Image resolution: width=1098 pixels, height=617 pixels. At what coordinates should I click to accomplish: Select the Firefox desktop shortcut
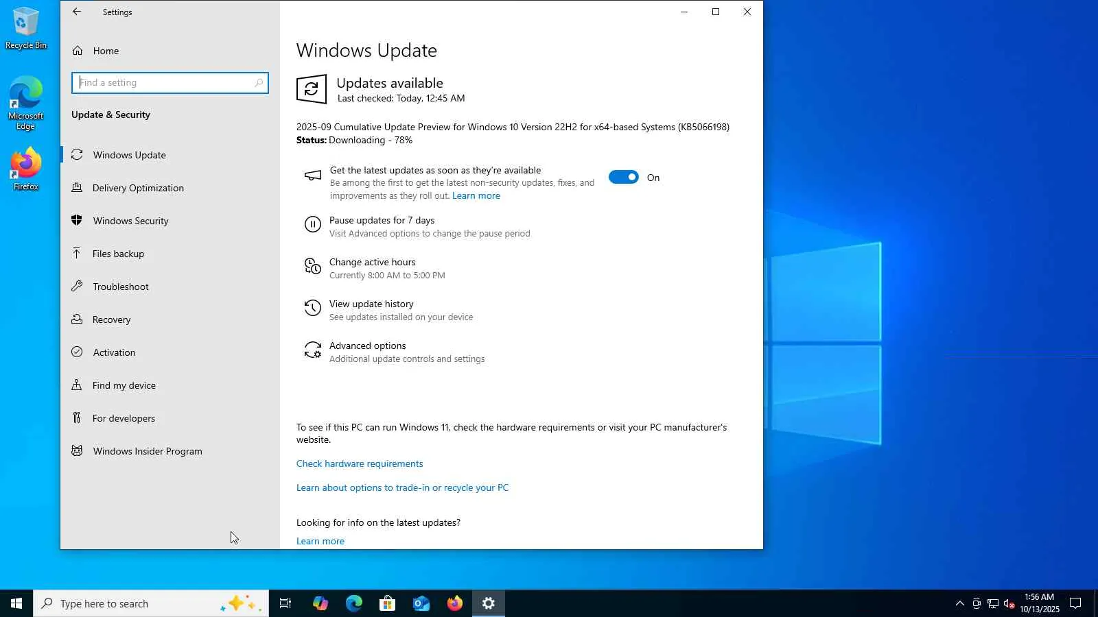(26, 169)
